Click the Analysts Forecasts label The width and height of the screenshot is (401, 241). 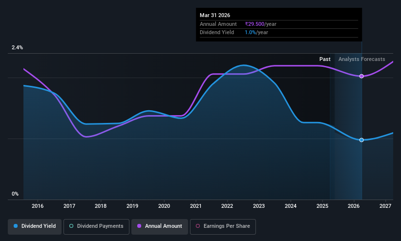(x=361, y=59)
